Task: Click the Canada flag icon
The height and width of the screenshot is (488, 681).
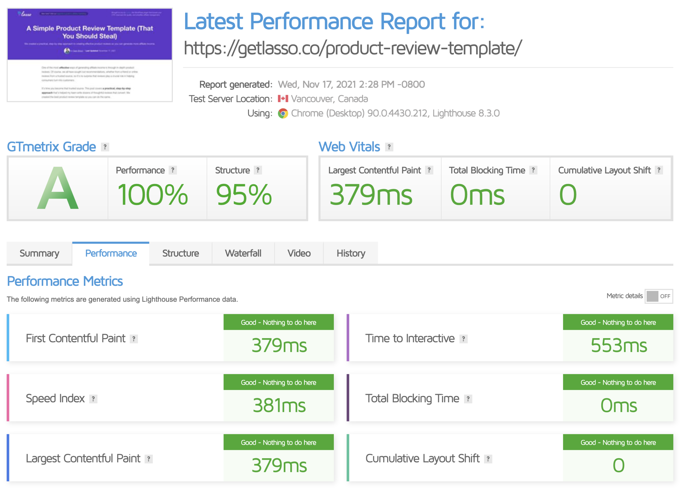Action: click(x=283, y=99)
